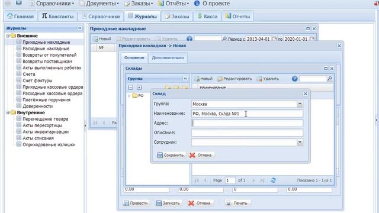Select Возвраты от покупателей

pyautogui.click(x=49, y=55)
